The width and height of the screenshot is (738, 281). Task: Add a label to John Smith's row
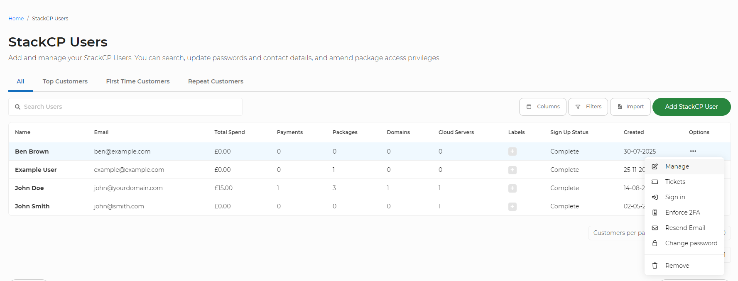pyautogui.click(x=512, y=206)
